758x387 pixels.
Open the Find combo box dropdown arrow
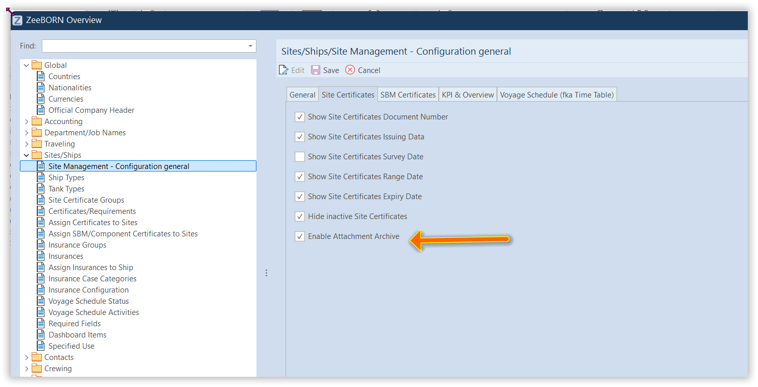(x=250, y=46)
